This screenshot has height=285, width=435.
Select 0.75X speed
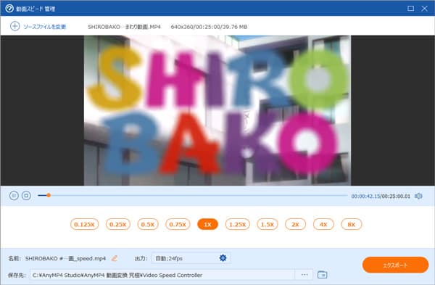[x=178, y=224]
